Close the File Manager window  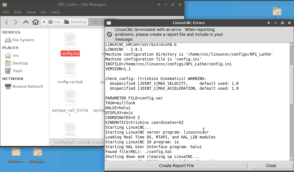click(x=180, y=5)
